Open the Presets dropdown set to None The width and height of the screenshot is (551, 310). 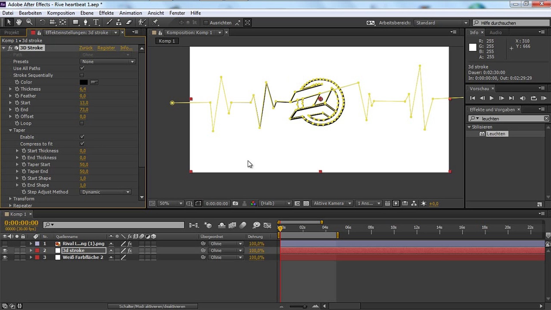pyautogui.click(x=108, y=61)
